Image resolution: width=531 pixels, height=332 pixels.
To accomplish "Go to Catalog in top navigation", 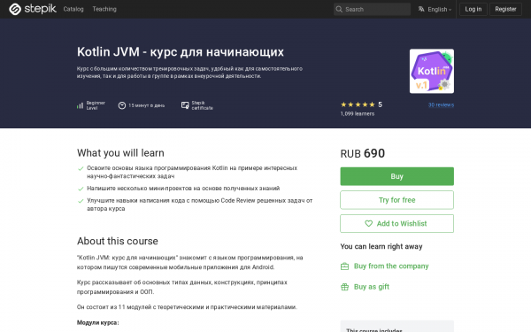I will [73, 9].
